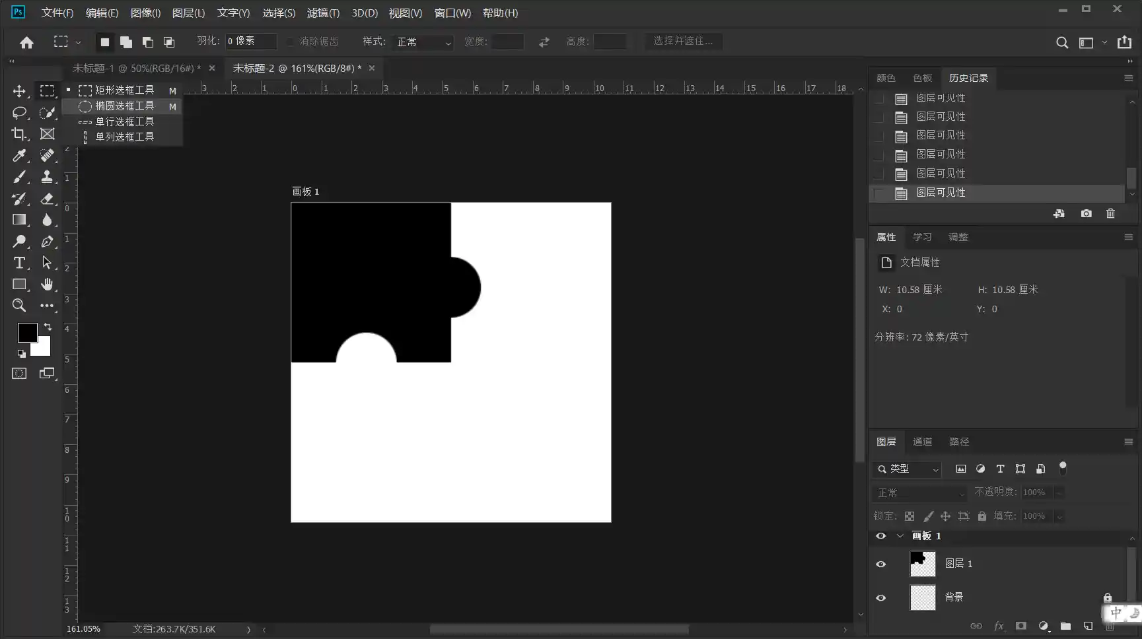
Task: Toggle lock all layer attributes
Action: [982, 516]
